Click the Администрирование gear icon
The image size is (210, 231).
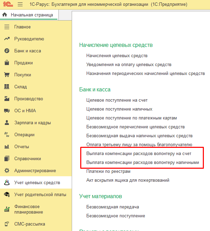[x=6, y=171]
